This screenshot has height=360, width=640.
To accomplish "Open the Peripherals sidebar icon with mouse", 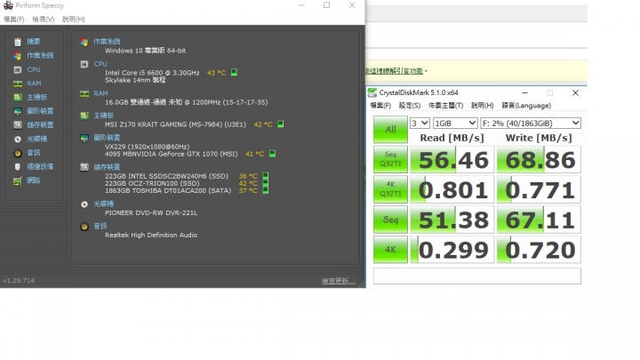I will 18,166.
